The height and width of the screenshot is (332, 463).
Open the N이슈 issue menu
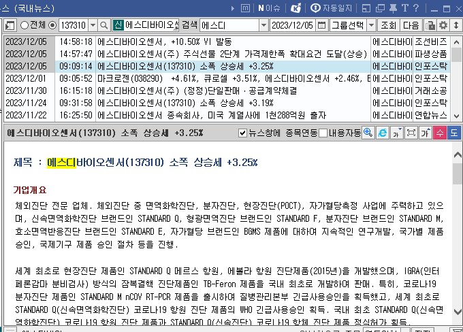point(269,8)
